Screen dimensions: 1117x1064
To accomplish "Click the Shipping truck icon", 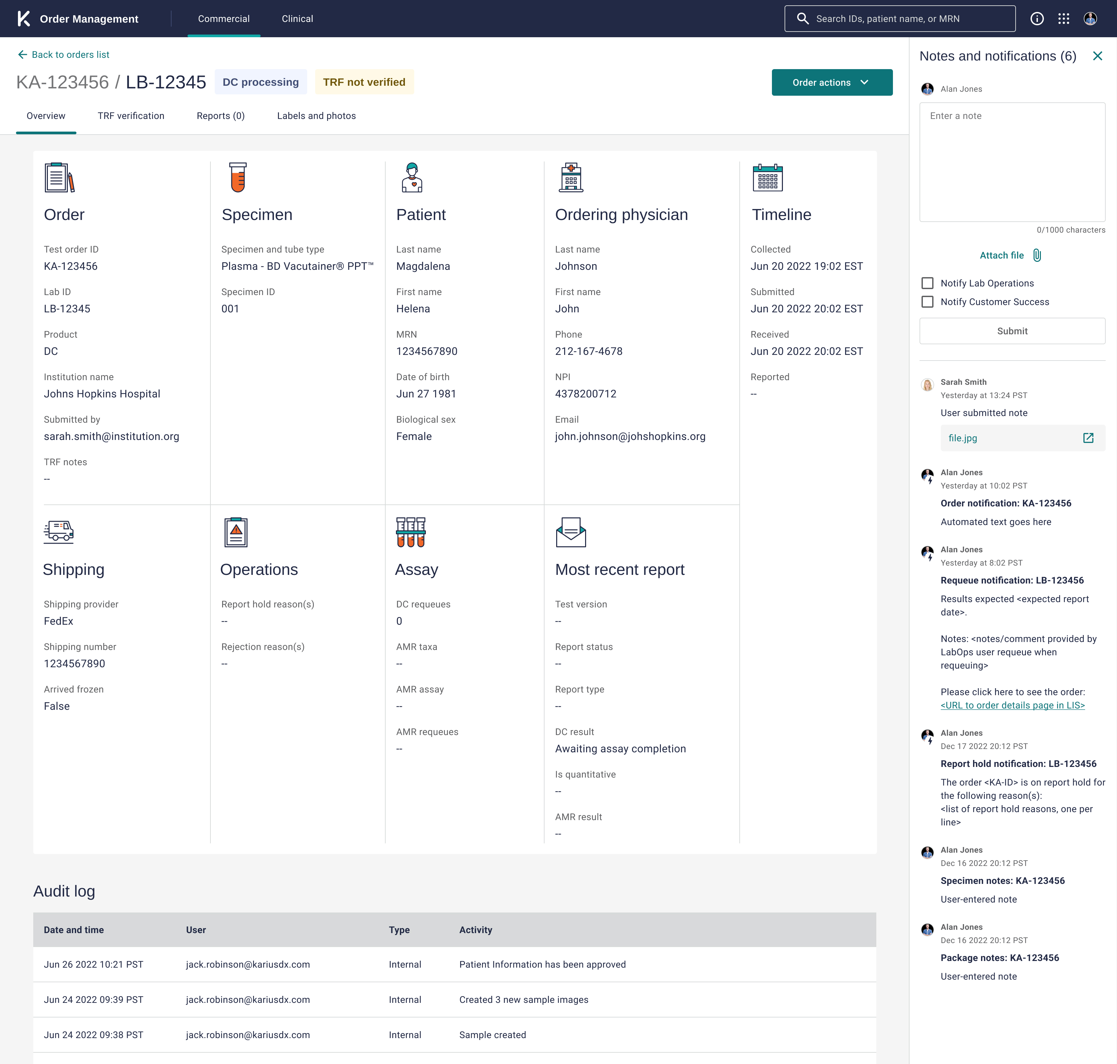I will (x=59, y=531).
